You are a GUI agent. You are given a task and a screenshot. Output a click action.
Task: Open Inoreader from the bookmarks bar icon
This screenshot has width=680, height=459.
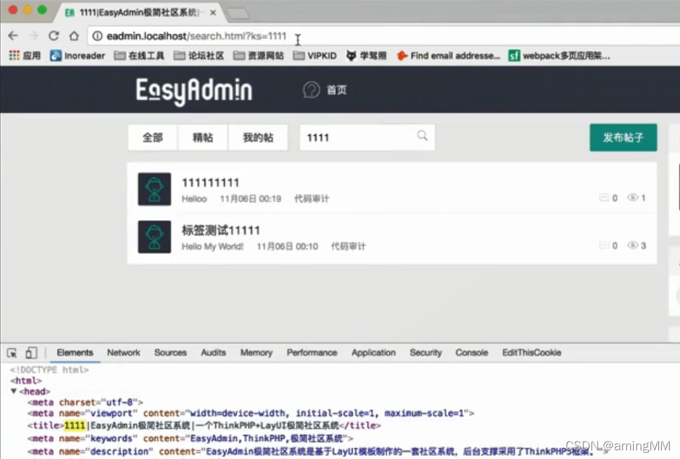tap(56, 56)
